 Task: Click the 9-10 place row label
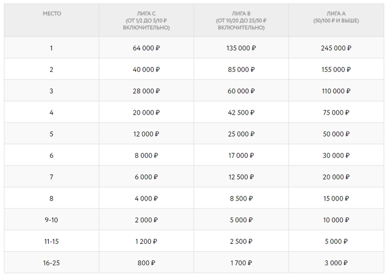tap(51, 219)
